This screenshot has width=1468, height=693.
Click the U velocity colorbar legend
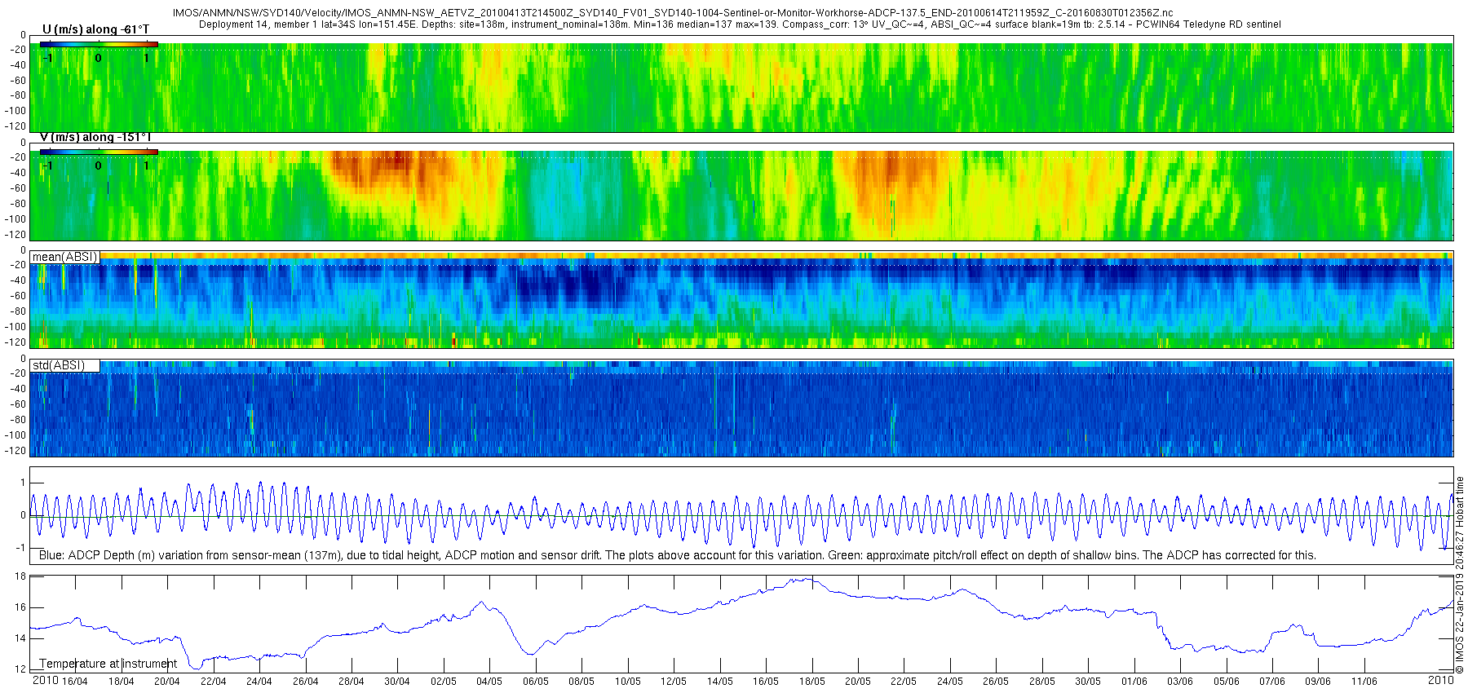click(x=99, y=44)
